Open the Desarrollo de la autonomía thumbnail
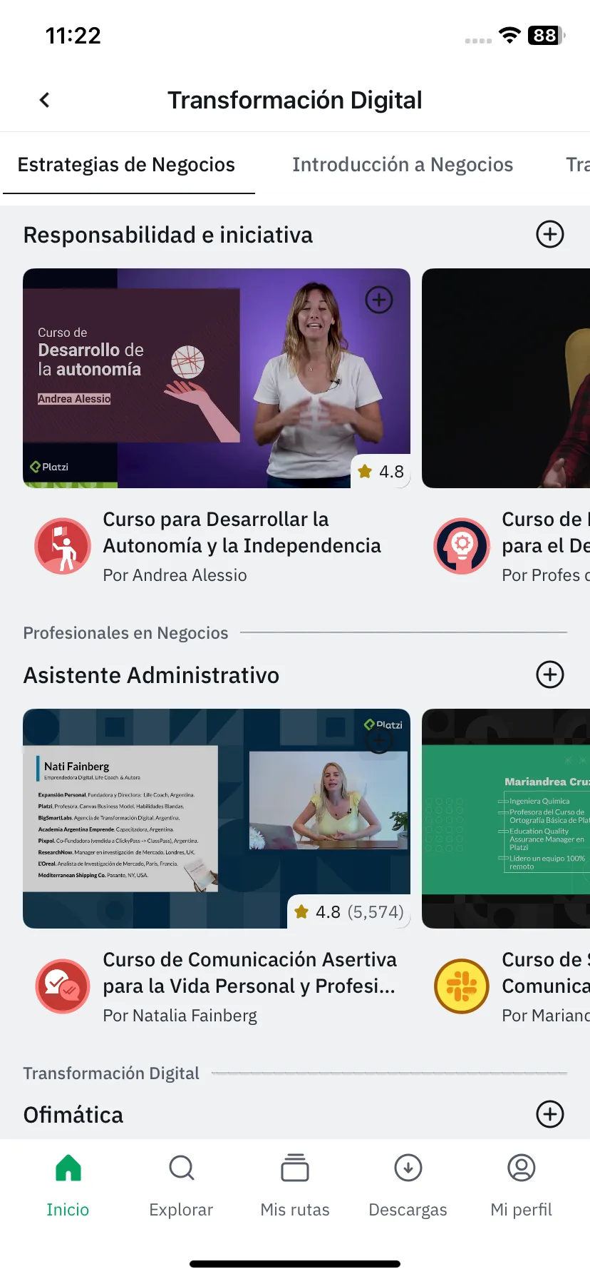This screenshot has width=590, height=1279. [x=217, y=378]
